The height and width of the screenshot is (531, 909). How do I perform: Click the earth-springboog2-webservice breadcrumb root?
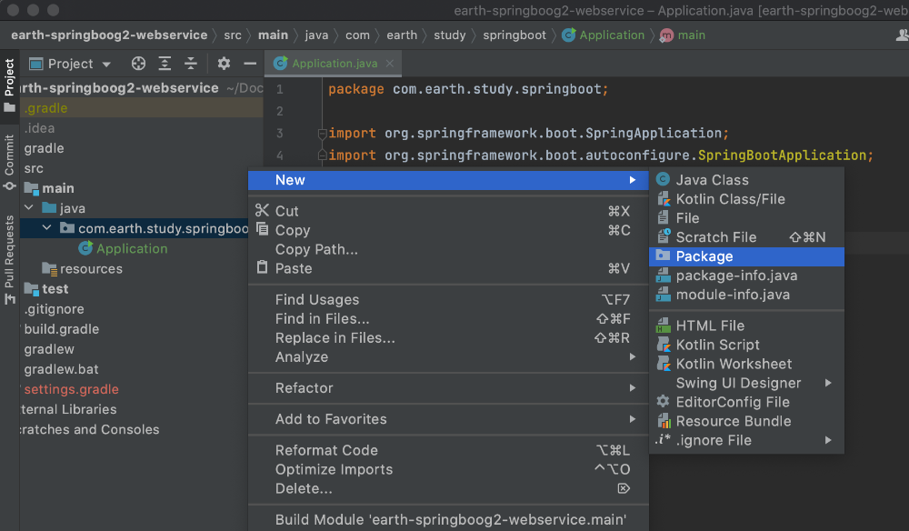click(x=109, y=35)
